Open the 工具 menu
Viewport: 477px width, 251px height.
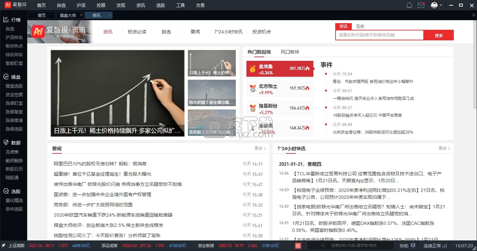(x=181, y=5)
